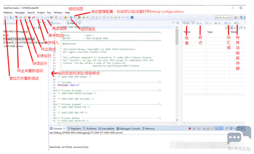
Task: Open the Run menu
Action: pyautogui.click(x=49, y=12)
